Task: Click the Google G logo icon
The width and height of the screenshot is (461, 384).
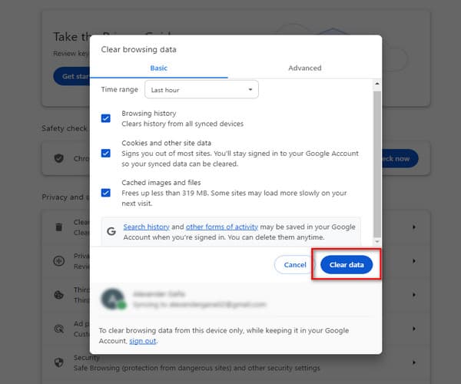Action: pos(111,228)
